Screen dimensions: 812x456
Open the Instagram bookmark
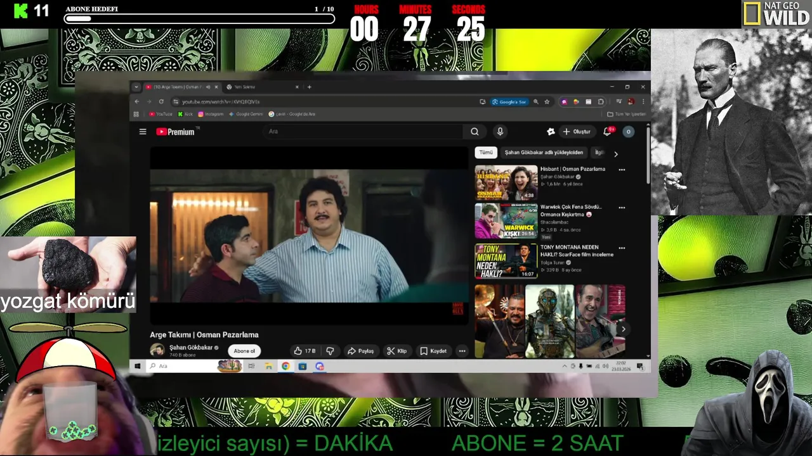coord(211,114)
